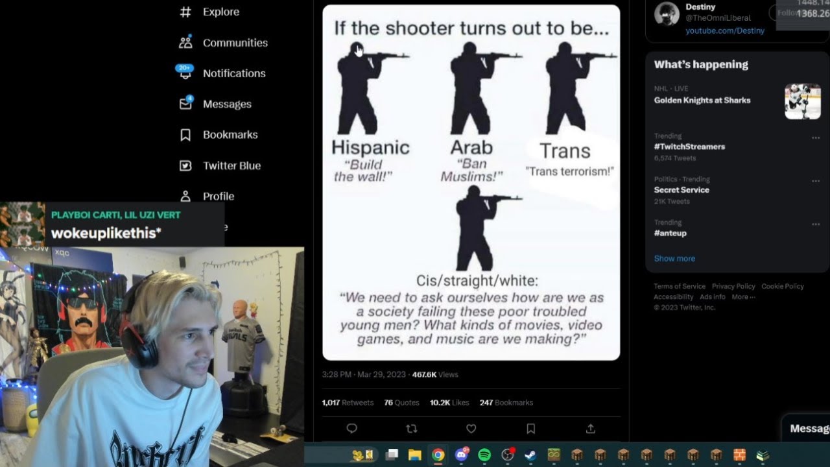
Task: Open Destiny's profile avatar
Action: (x=667, y=14)
